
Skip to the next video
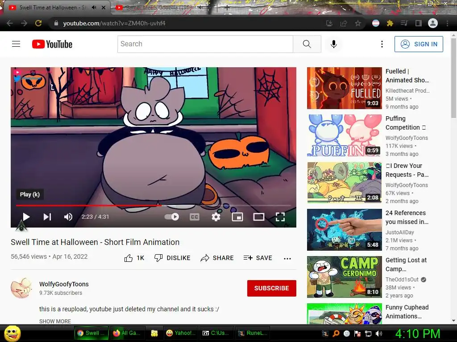47,217
